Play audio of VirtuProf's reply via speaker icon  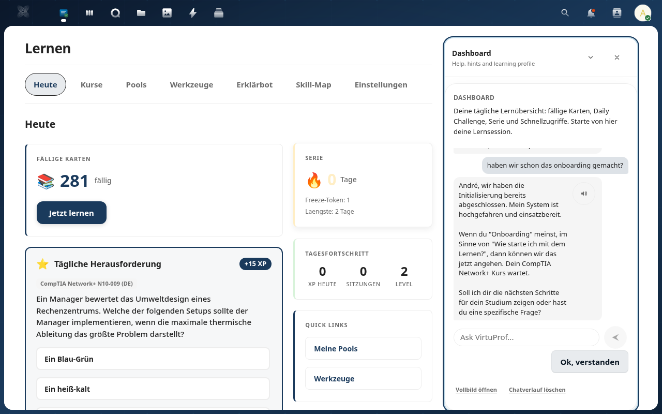[x=584, y=193]
